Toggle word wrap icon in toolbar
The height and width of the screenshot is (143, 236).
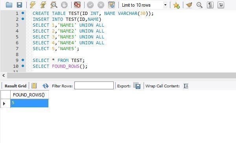coord(221,5)
